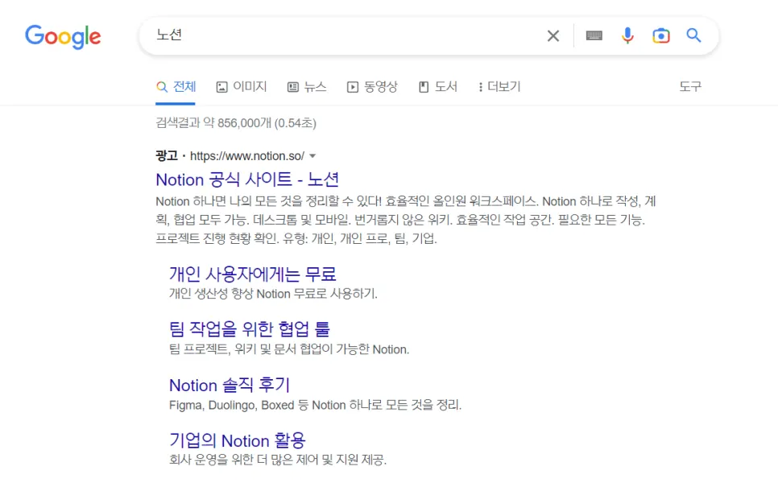Start voice search with the microphone icon
The height and width of the screenshot is (491, 778).
[x=627, y=35]
